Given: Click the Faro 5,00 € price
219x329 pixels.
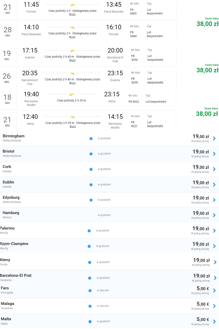Looking at the screenshot, I should coord(203,288).
